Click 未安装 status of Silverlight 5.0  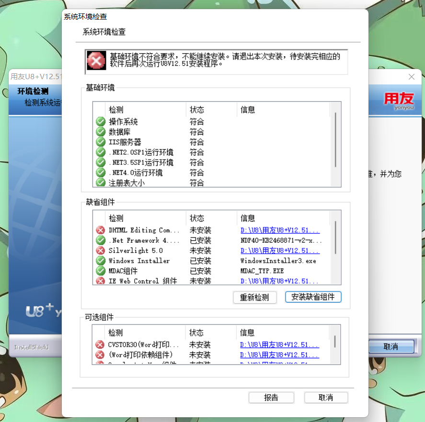point(200,251)
